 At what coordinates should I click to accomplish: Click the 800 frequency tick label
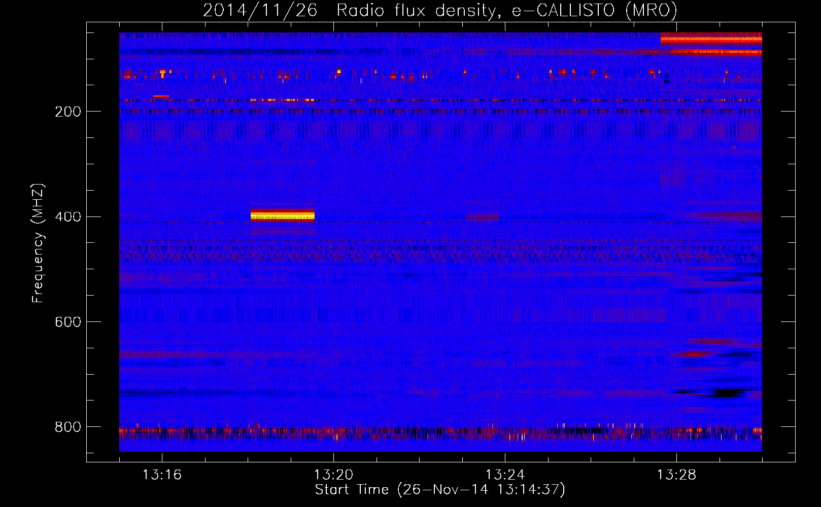pos(68,427)
